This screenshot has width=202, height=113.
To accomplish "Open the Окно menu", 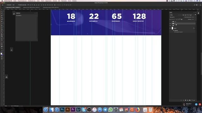I will tap(69, 1).
